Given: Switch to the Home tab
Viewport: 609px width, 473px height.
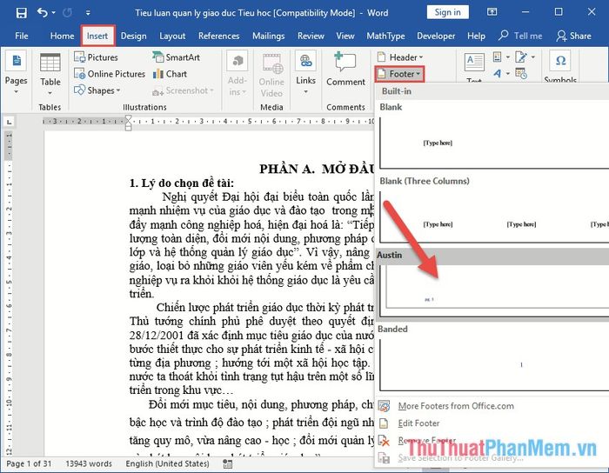Looking at the screenshot, I should (62, 37).
